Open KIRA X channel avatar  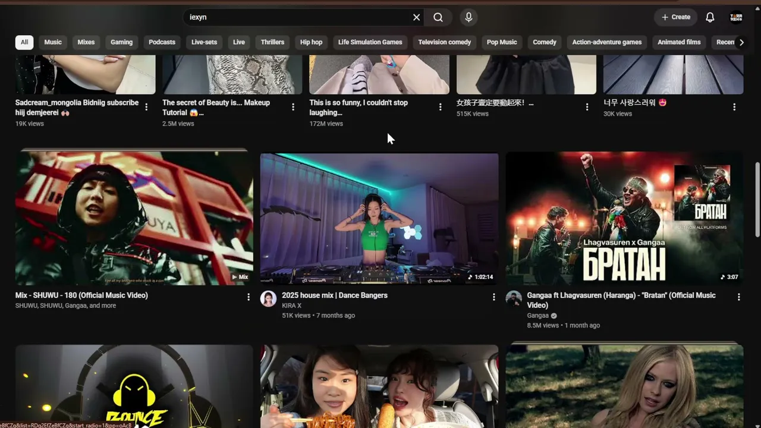(268, 298)
